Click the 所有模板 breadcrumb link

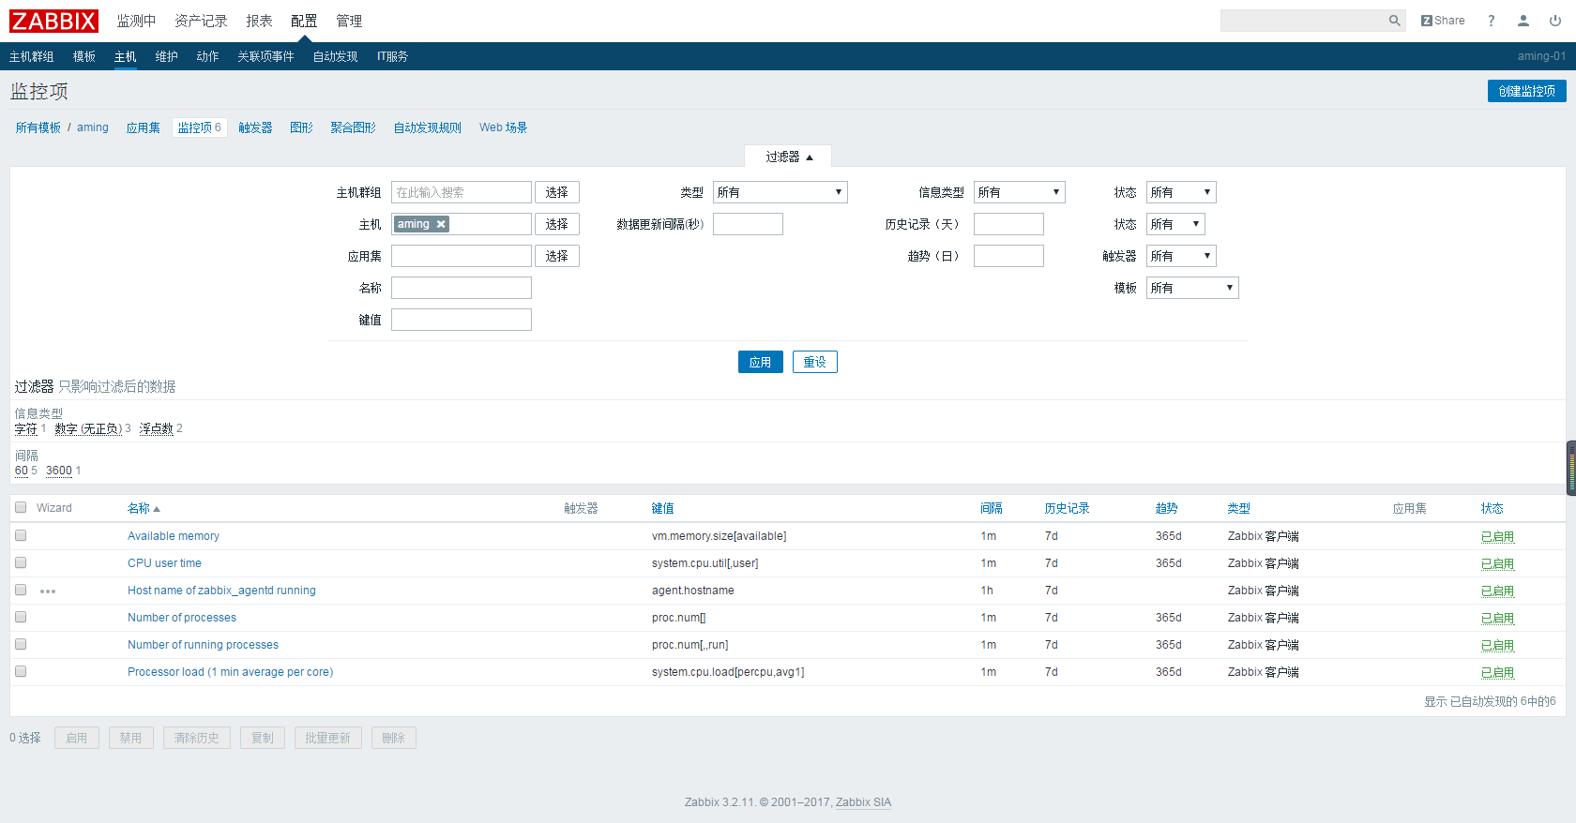click(38, 127)
